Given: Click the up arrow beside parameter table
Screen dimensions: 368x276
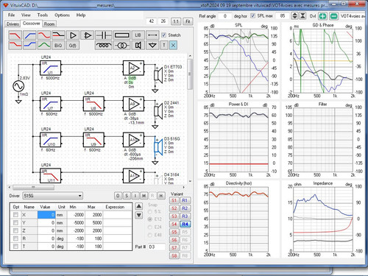Looking at the screenshot, I should click(138, 206).
